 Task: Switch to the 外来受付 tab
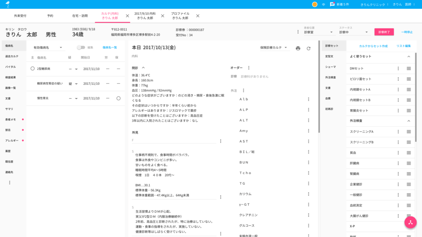coord(20,16)
